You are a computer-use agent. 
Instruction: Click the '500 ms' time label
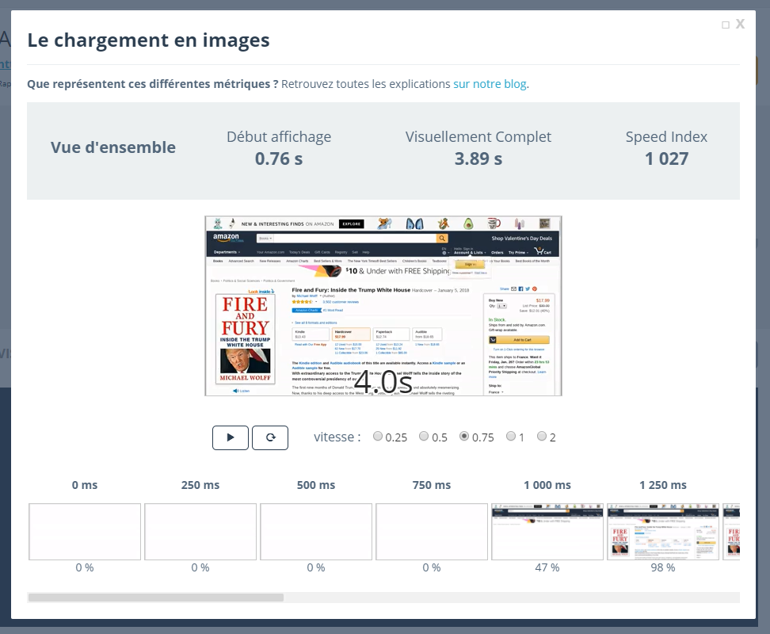[x=316, y=485]
